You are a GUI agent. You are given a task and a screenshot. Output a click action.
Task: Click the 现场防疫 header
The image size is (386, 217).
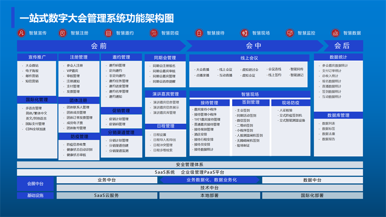(x=290, y=103)
